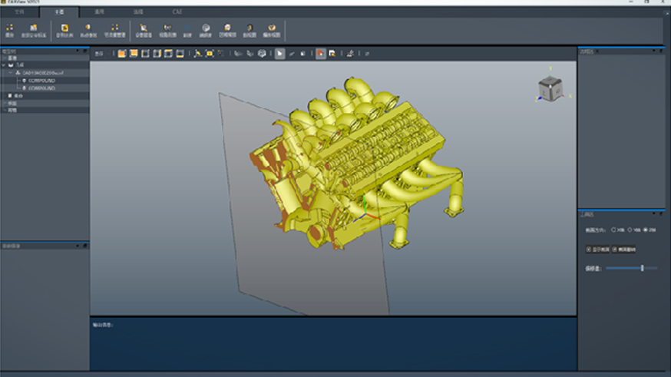Open the first ribbon tab
This screenshot has height=377, width=671.
click(x=20, y=12)
